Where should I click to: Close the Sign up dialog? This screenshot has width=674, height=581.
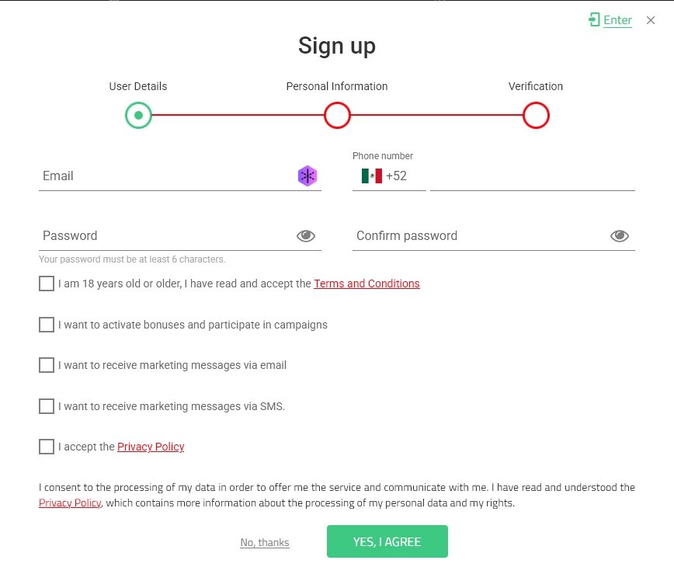(651, 20)
